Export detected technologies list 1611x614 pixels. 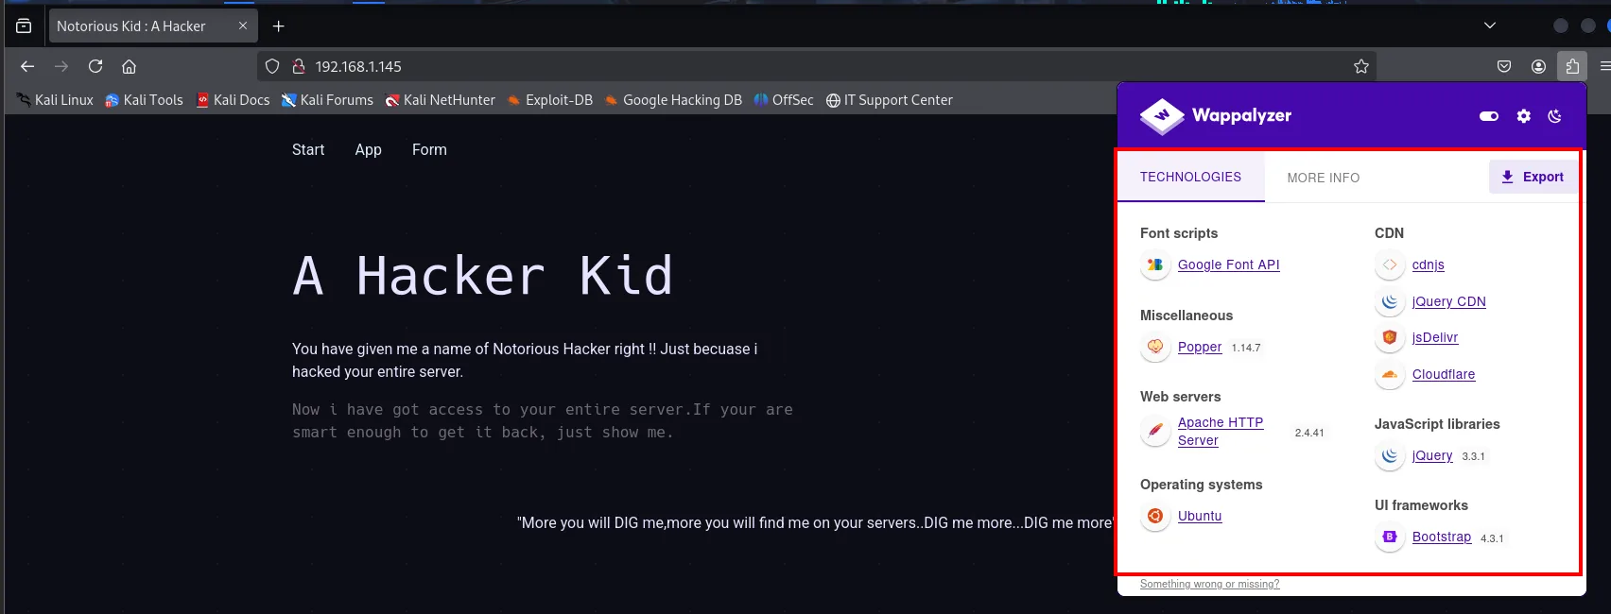click(x=1533, y=177)
